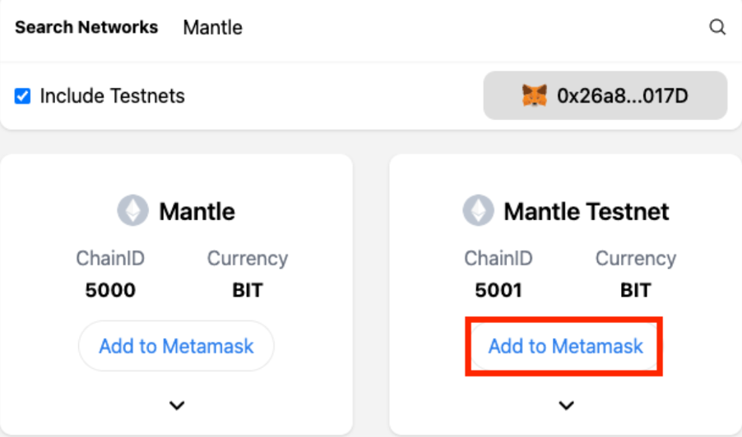Expand Mantle network details chevron
This screenshot has width=742, height=437.
point(177,405)
